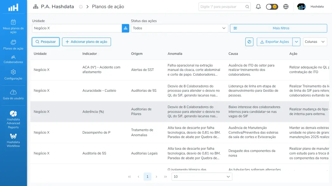332x186 pixels.
Task: Click the Pesquisar button
Action: pyautogui.click(x=46, y=42)
